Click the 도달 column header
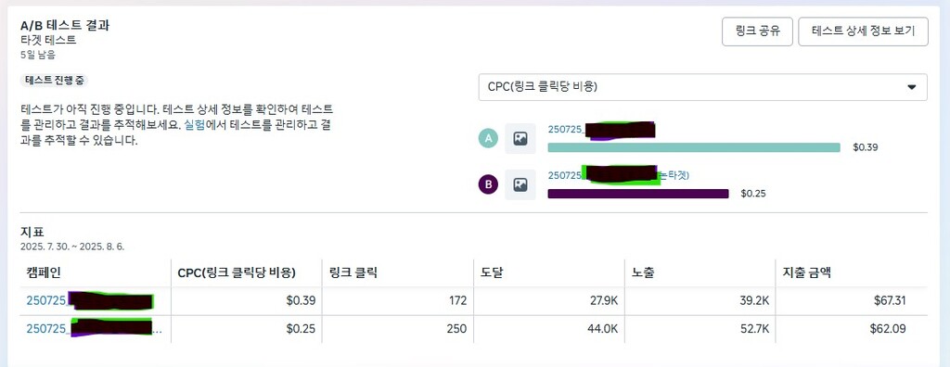Screen dimensions: 950x367 point(492,272)
